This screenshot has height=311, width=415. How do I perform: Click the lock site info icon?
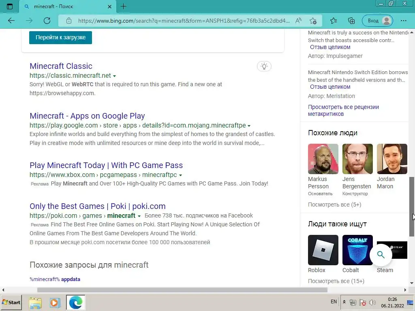pyautogui.click(x=69, y=21)
